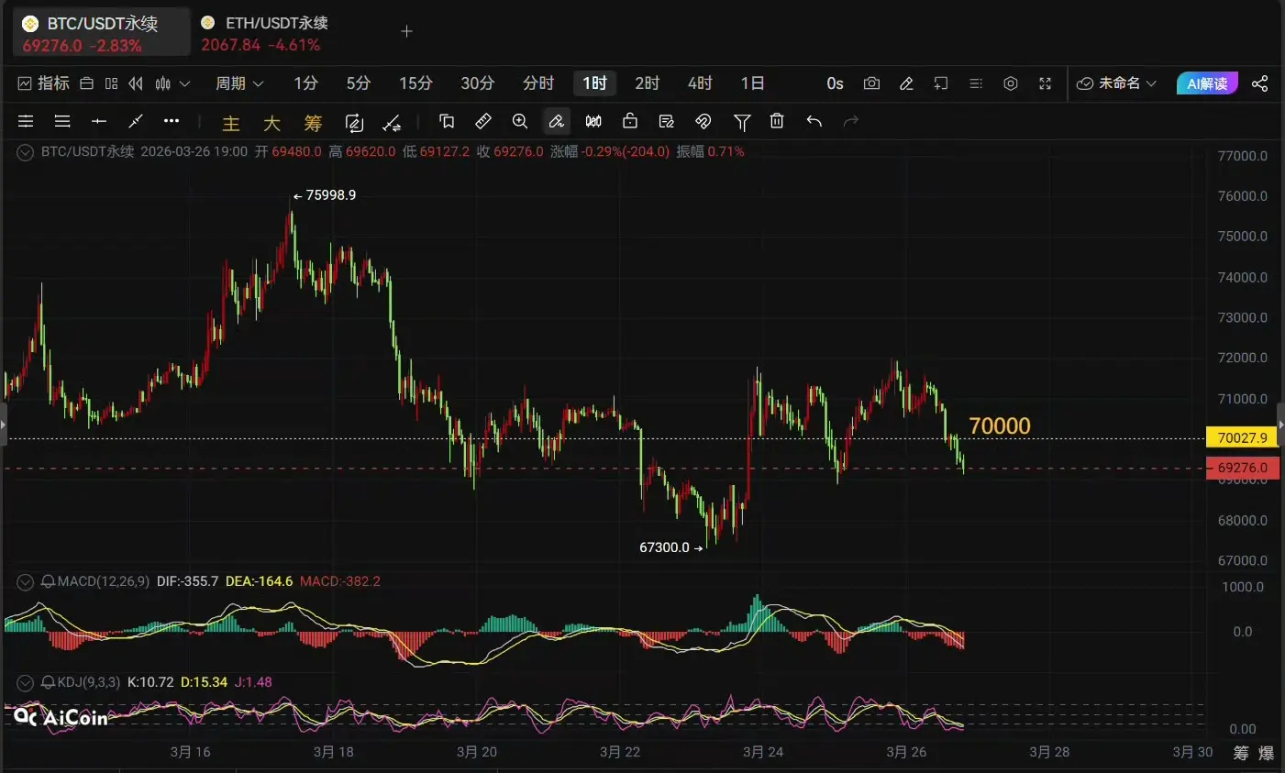This screenshot has width=1285, height=773.
Task: Click the add-note icon in top bar
Action: pyautogui.click(x=941, y=83)
